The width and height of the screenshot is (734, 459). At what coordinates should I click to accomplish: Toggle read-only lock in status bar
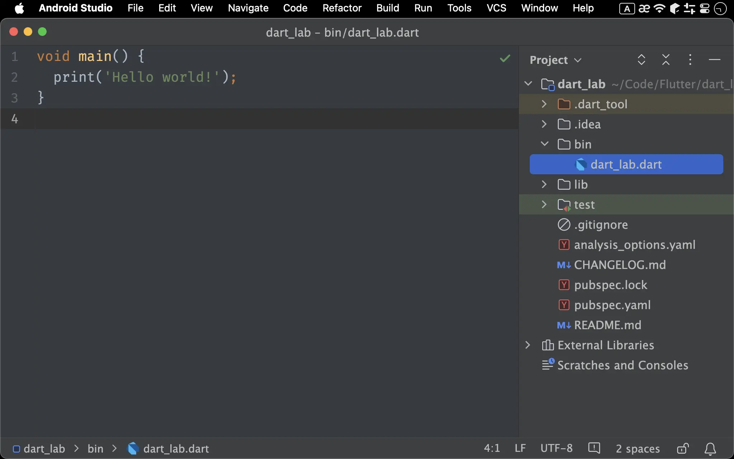(x=683, y=449)
